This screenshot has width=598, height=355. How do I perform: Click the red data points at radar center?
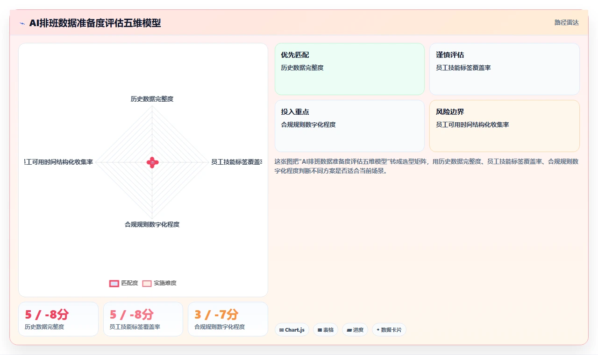152,162
